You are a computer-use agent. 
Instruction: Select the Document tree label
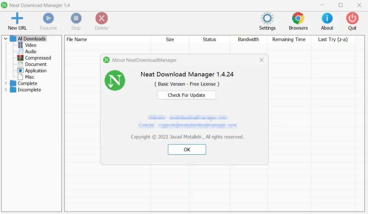(36, 64)
